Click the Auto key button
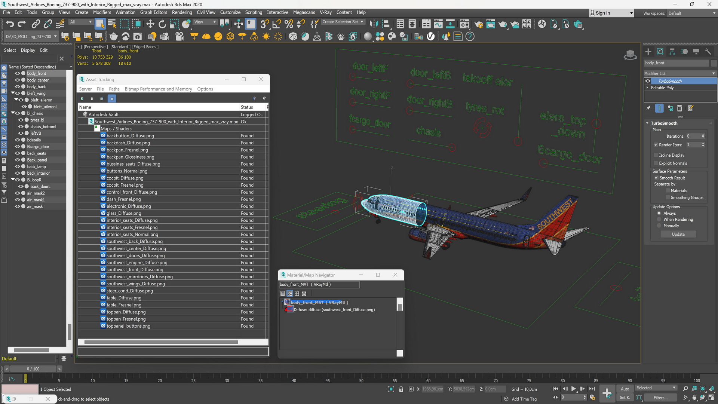 pyautogui.click(x=625, y=389)
